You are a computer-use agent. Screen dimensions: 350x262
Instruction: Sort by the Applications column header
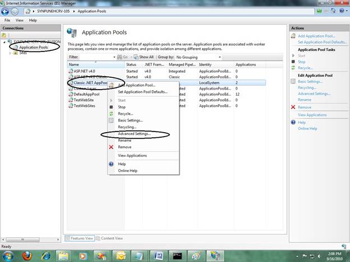[x=250, y=64]
